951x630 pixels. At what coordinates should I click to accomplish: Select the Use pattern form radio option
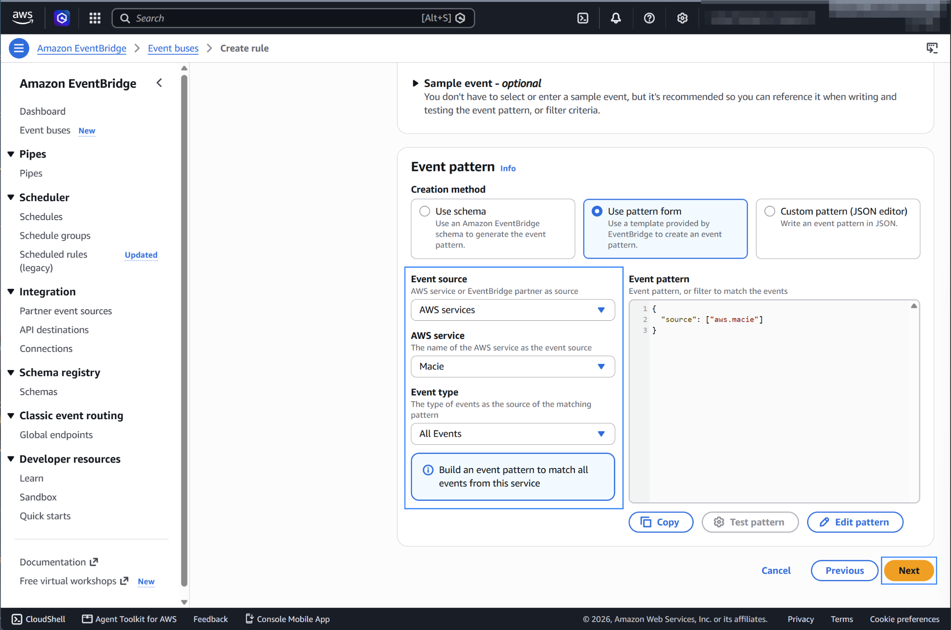click(597, 211)
